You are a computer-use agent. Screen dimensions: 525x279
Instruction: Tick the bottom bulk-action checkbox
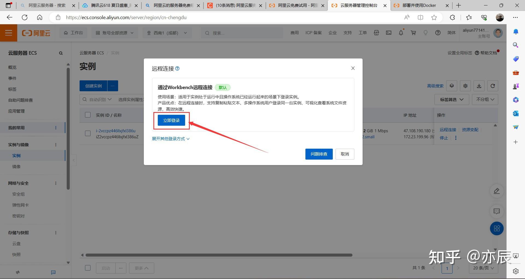[88, 268]
